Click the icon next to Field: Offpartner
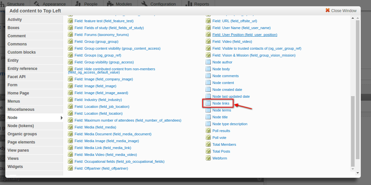The height and width of the screenshot is (185, 371). click(70, 168)
